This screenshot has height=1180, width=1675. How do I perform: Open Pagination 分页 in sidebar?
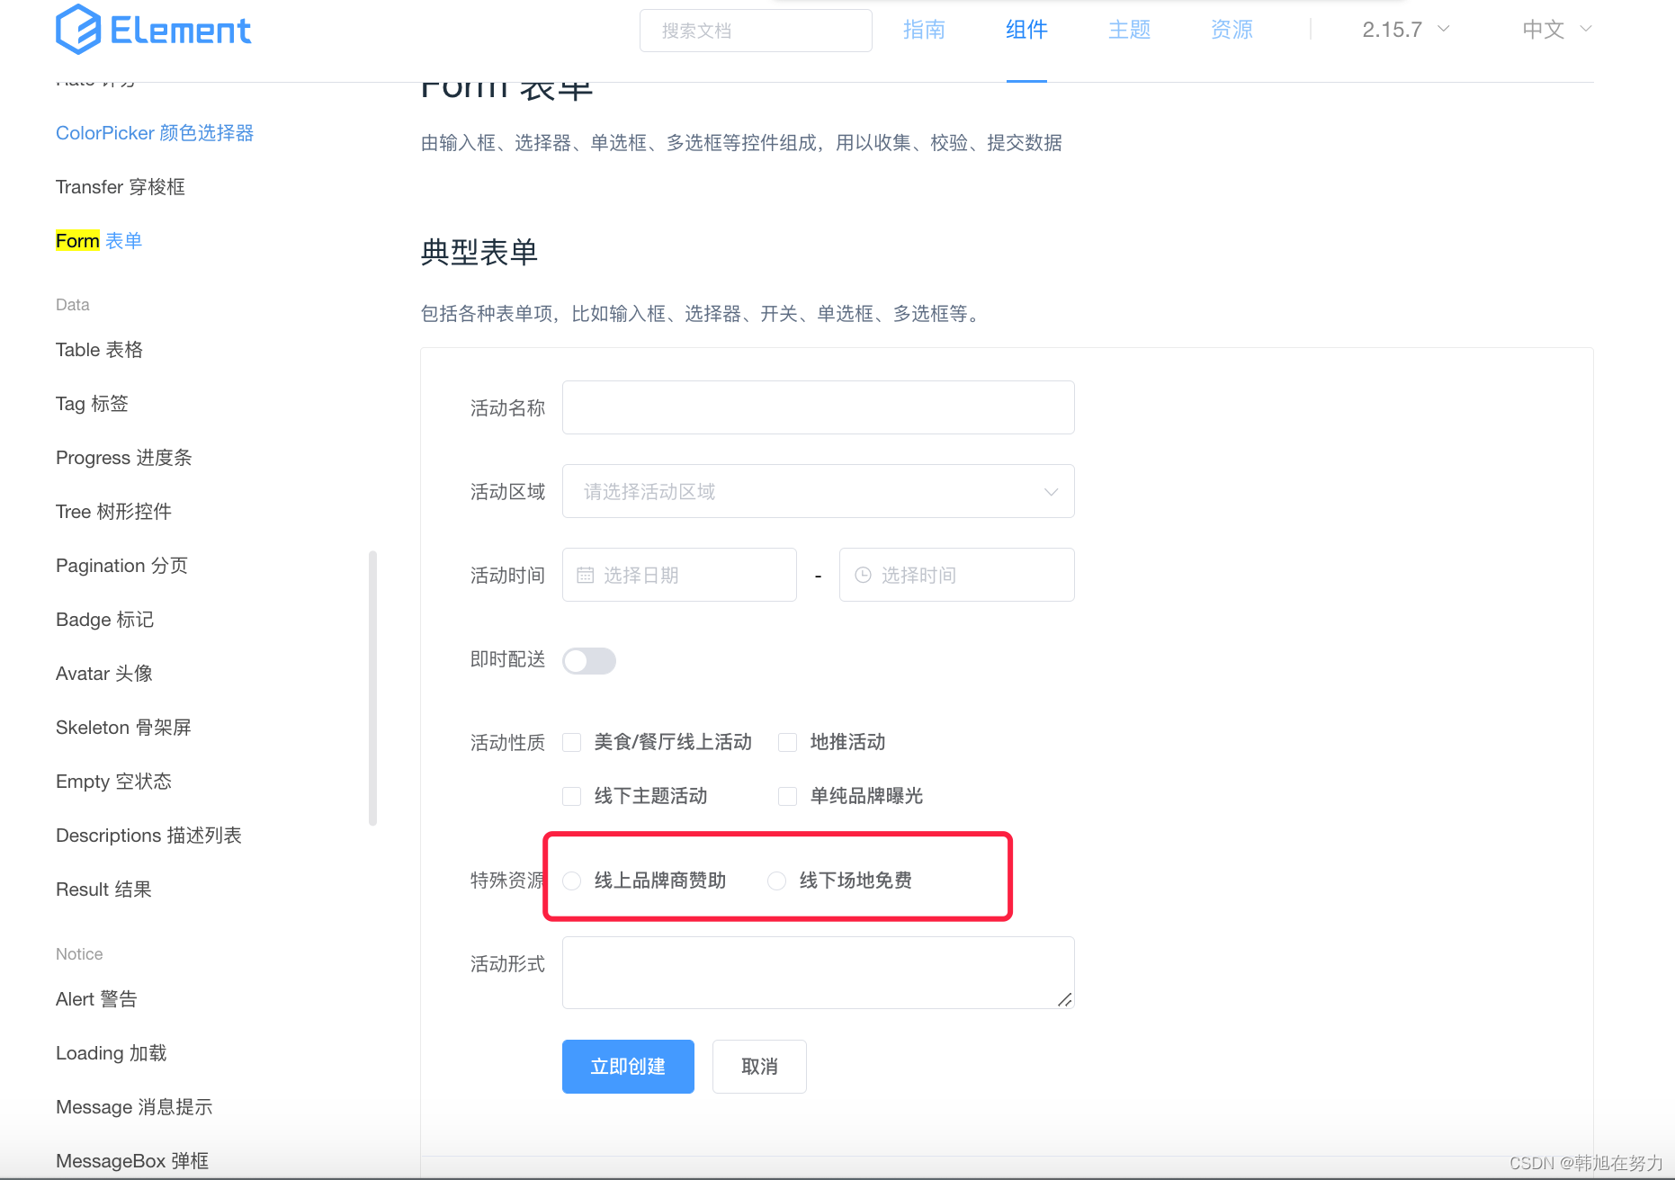(x=121, y=566)
